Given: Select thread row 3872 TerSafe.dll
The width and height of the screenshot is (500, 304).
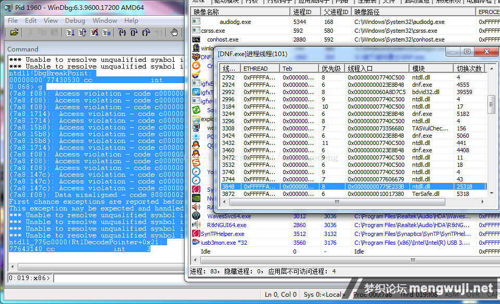Looking at the screenshot, I should (353, 194).
